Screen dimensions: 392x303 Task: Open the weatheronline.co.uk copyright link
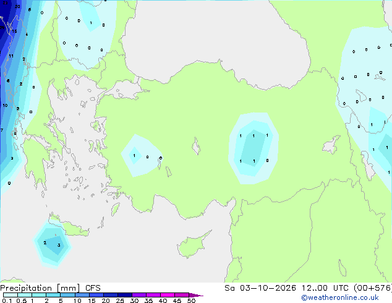pyautogui.click(x=340, y=297)
